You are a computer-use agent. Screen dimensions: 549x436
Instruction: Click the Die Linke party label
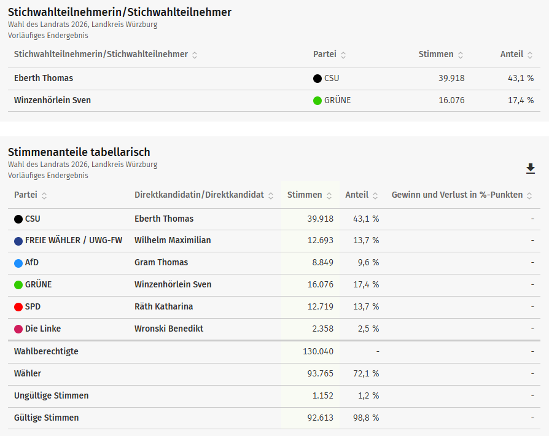click(43, 329)
